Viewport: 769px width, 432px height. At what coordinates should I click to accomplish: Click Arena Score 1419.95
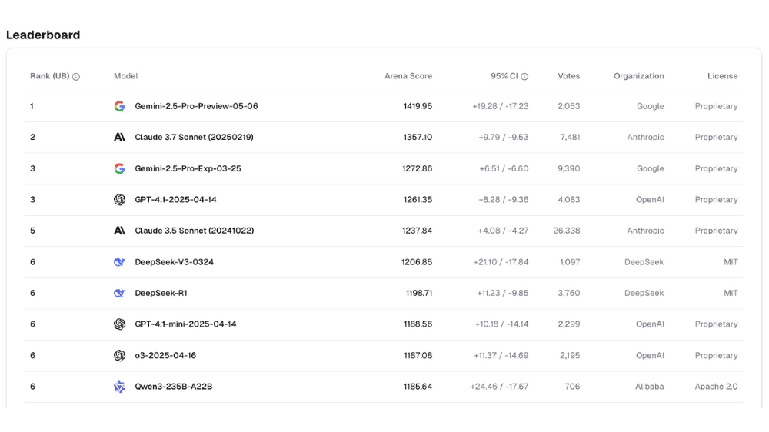point(418,106)
